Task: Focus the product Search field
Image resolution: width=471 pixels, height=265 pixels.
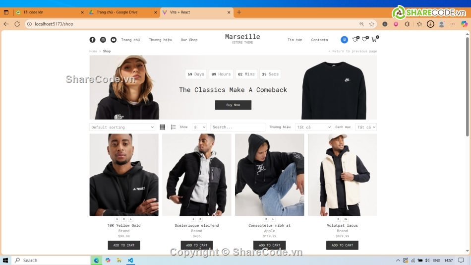Action: point(238,127)
